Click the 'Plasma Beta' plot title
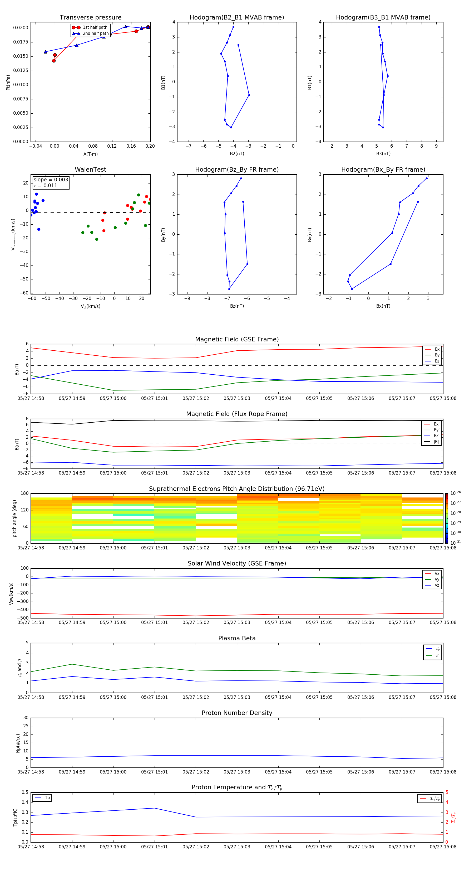 click(237, 638)
